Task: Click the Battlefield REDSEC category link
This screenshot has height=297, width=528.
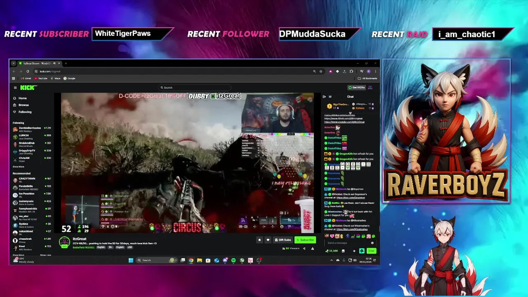Action: click(x=84, y=247)
